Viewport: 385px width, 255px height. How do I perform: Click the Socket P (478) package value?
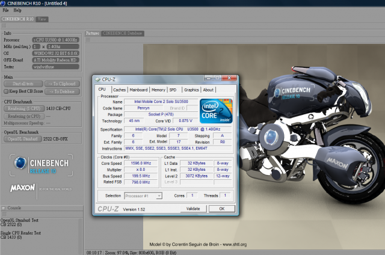[x=161, y=114]
